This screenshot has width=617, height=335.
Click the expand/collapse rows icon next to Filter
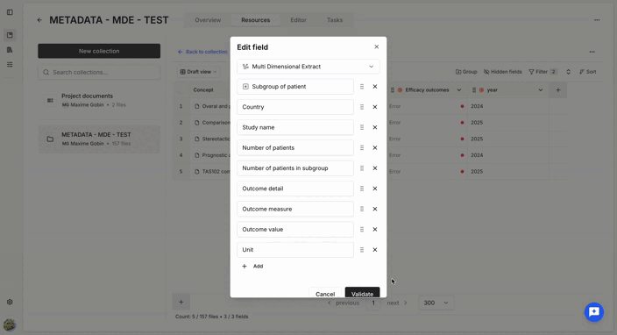click(x=568, y=72)
